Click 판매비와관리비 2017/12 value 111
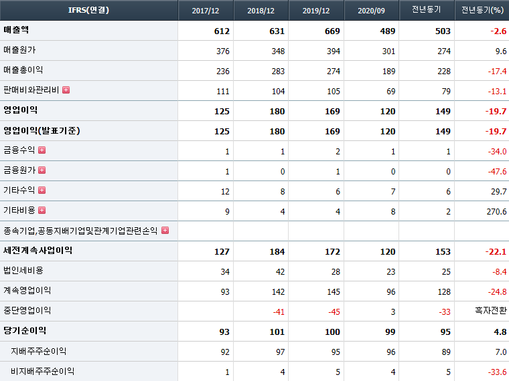This screenshot has width=509, height=381. [x=222, y=92]
